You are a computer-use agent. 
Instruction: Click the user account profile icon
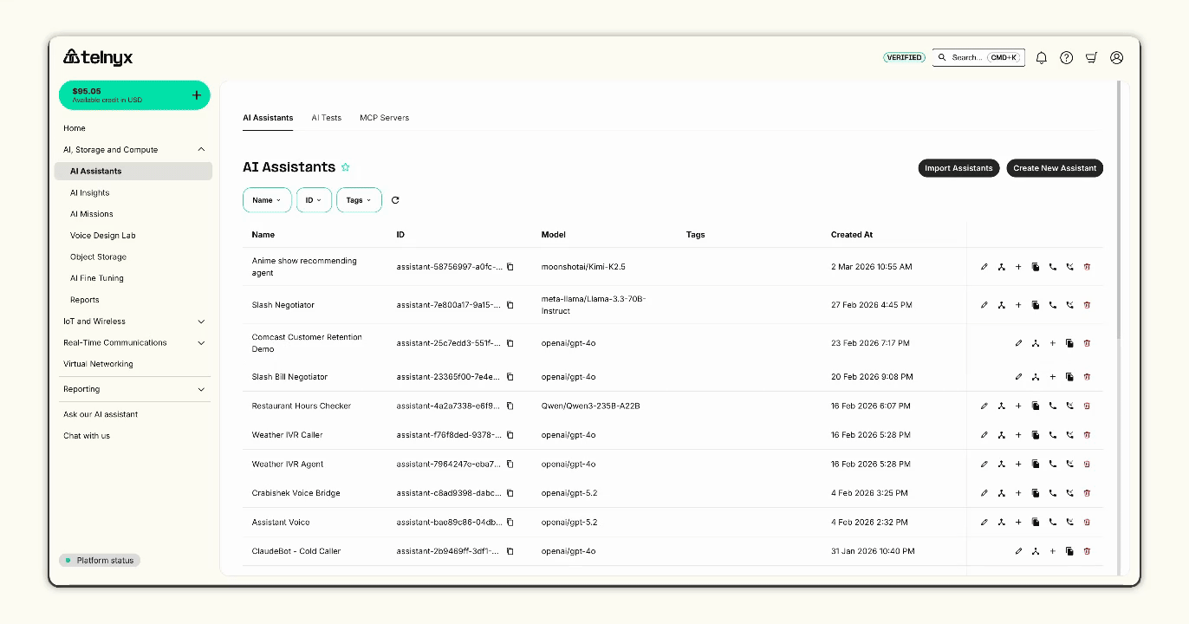1116,58
